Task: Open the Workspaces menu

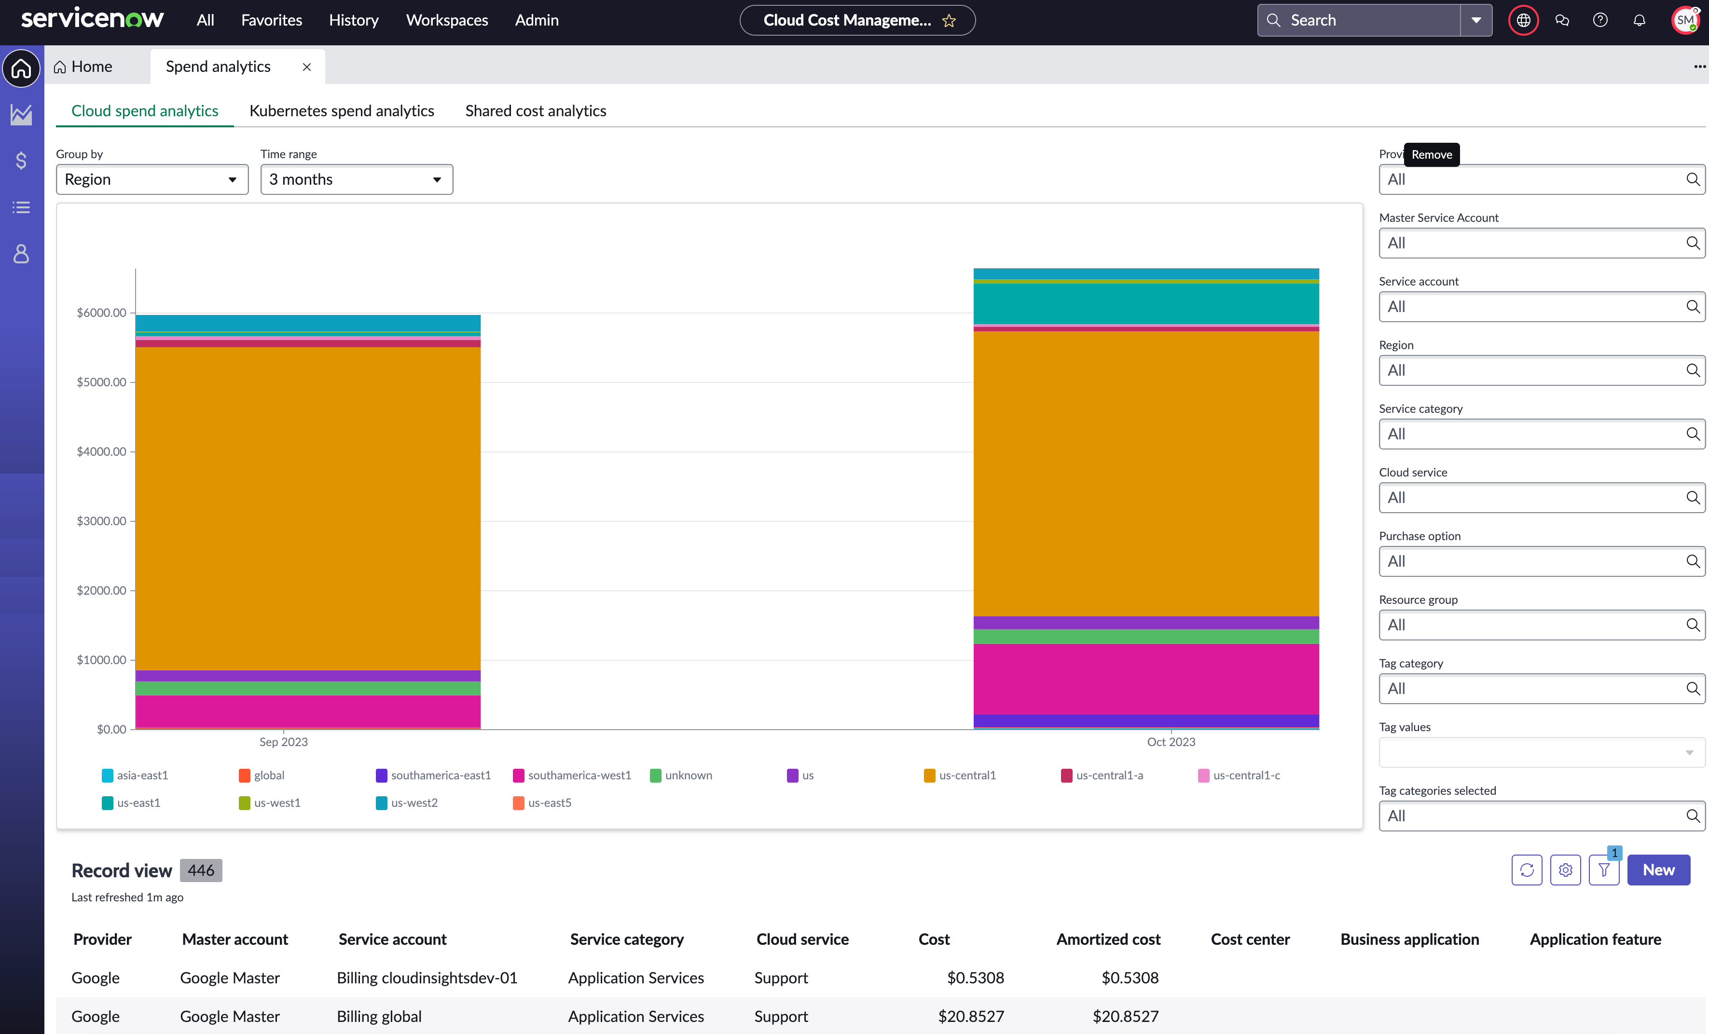Action: tap(447, 20)
